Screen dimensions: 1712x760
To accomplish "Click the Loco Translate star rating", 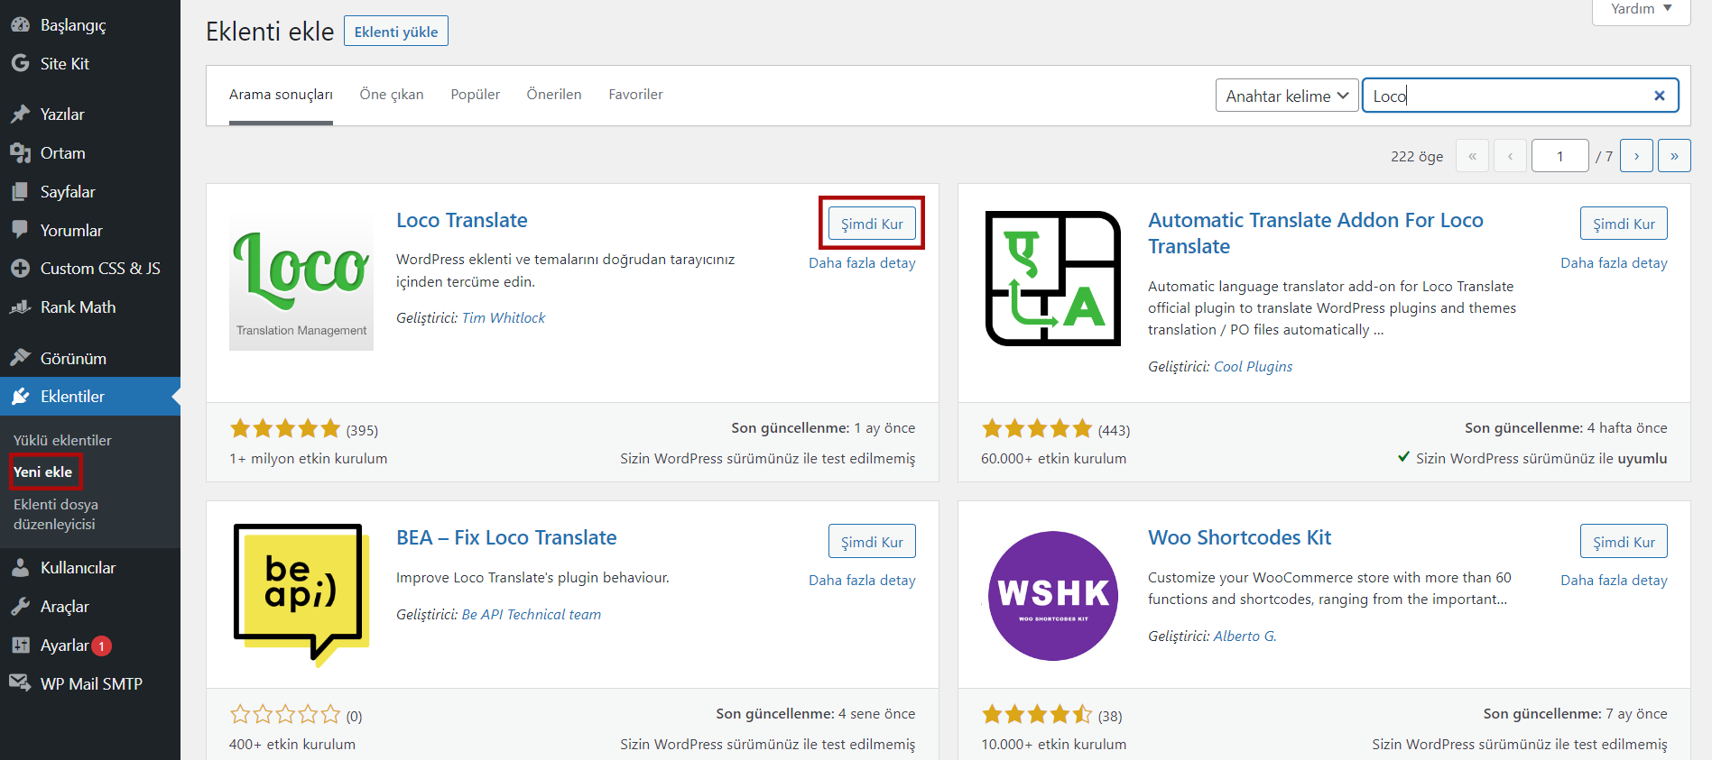I will coord(285,429).
